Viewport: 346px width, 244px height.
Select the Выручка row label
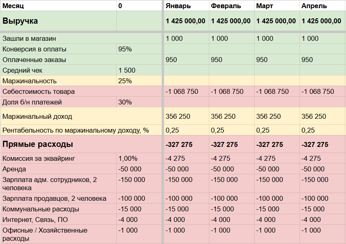58,21
